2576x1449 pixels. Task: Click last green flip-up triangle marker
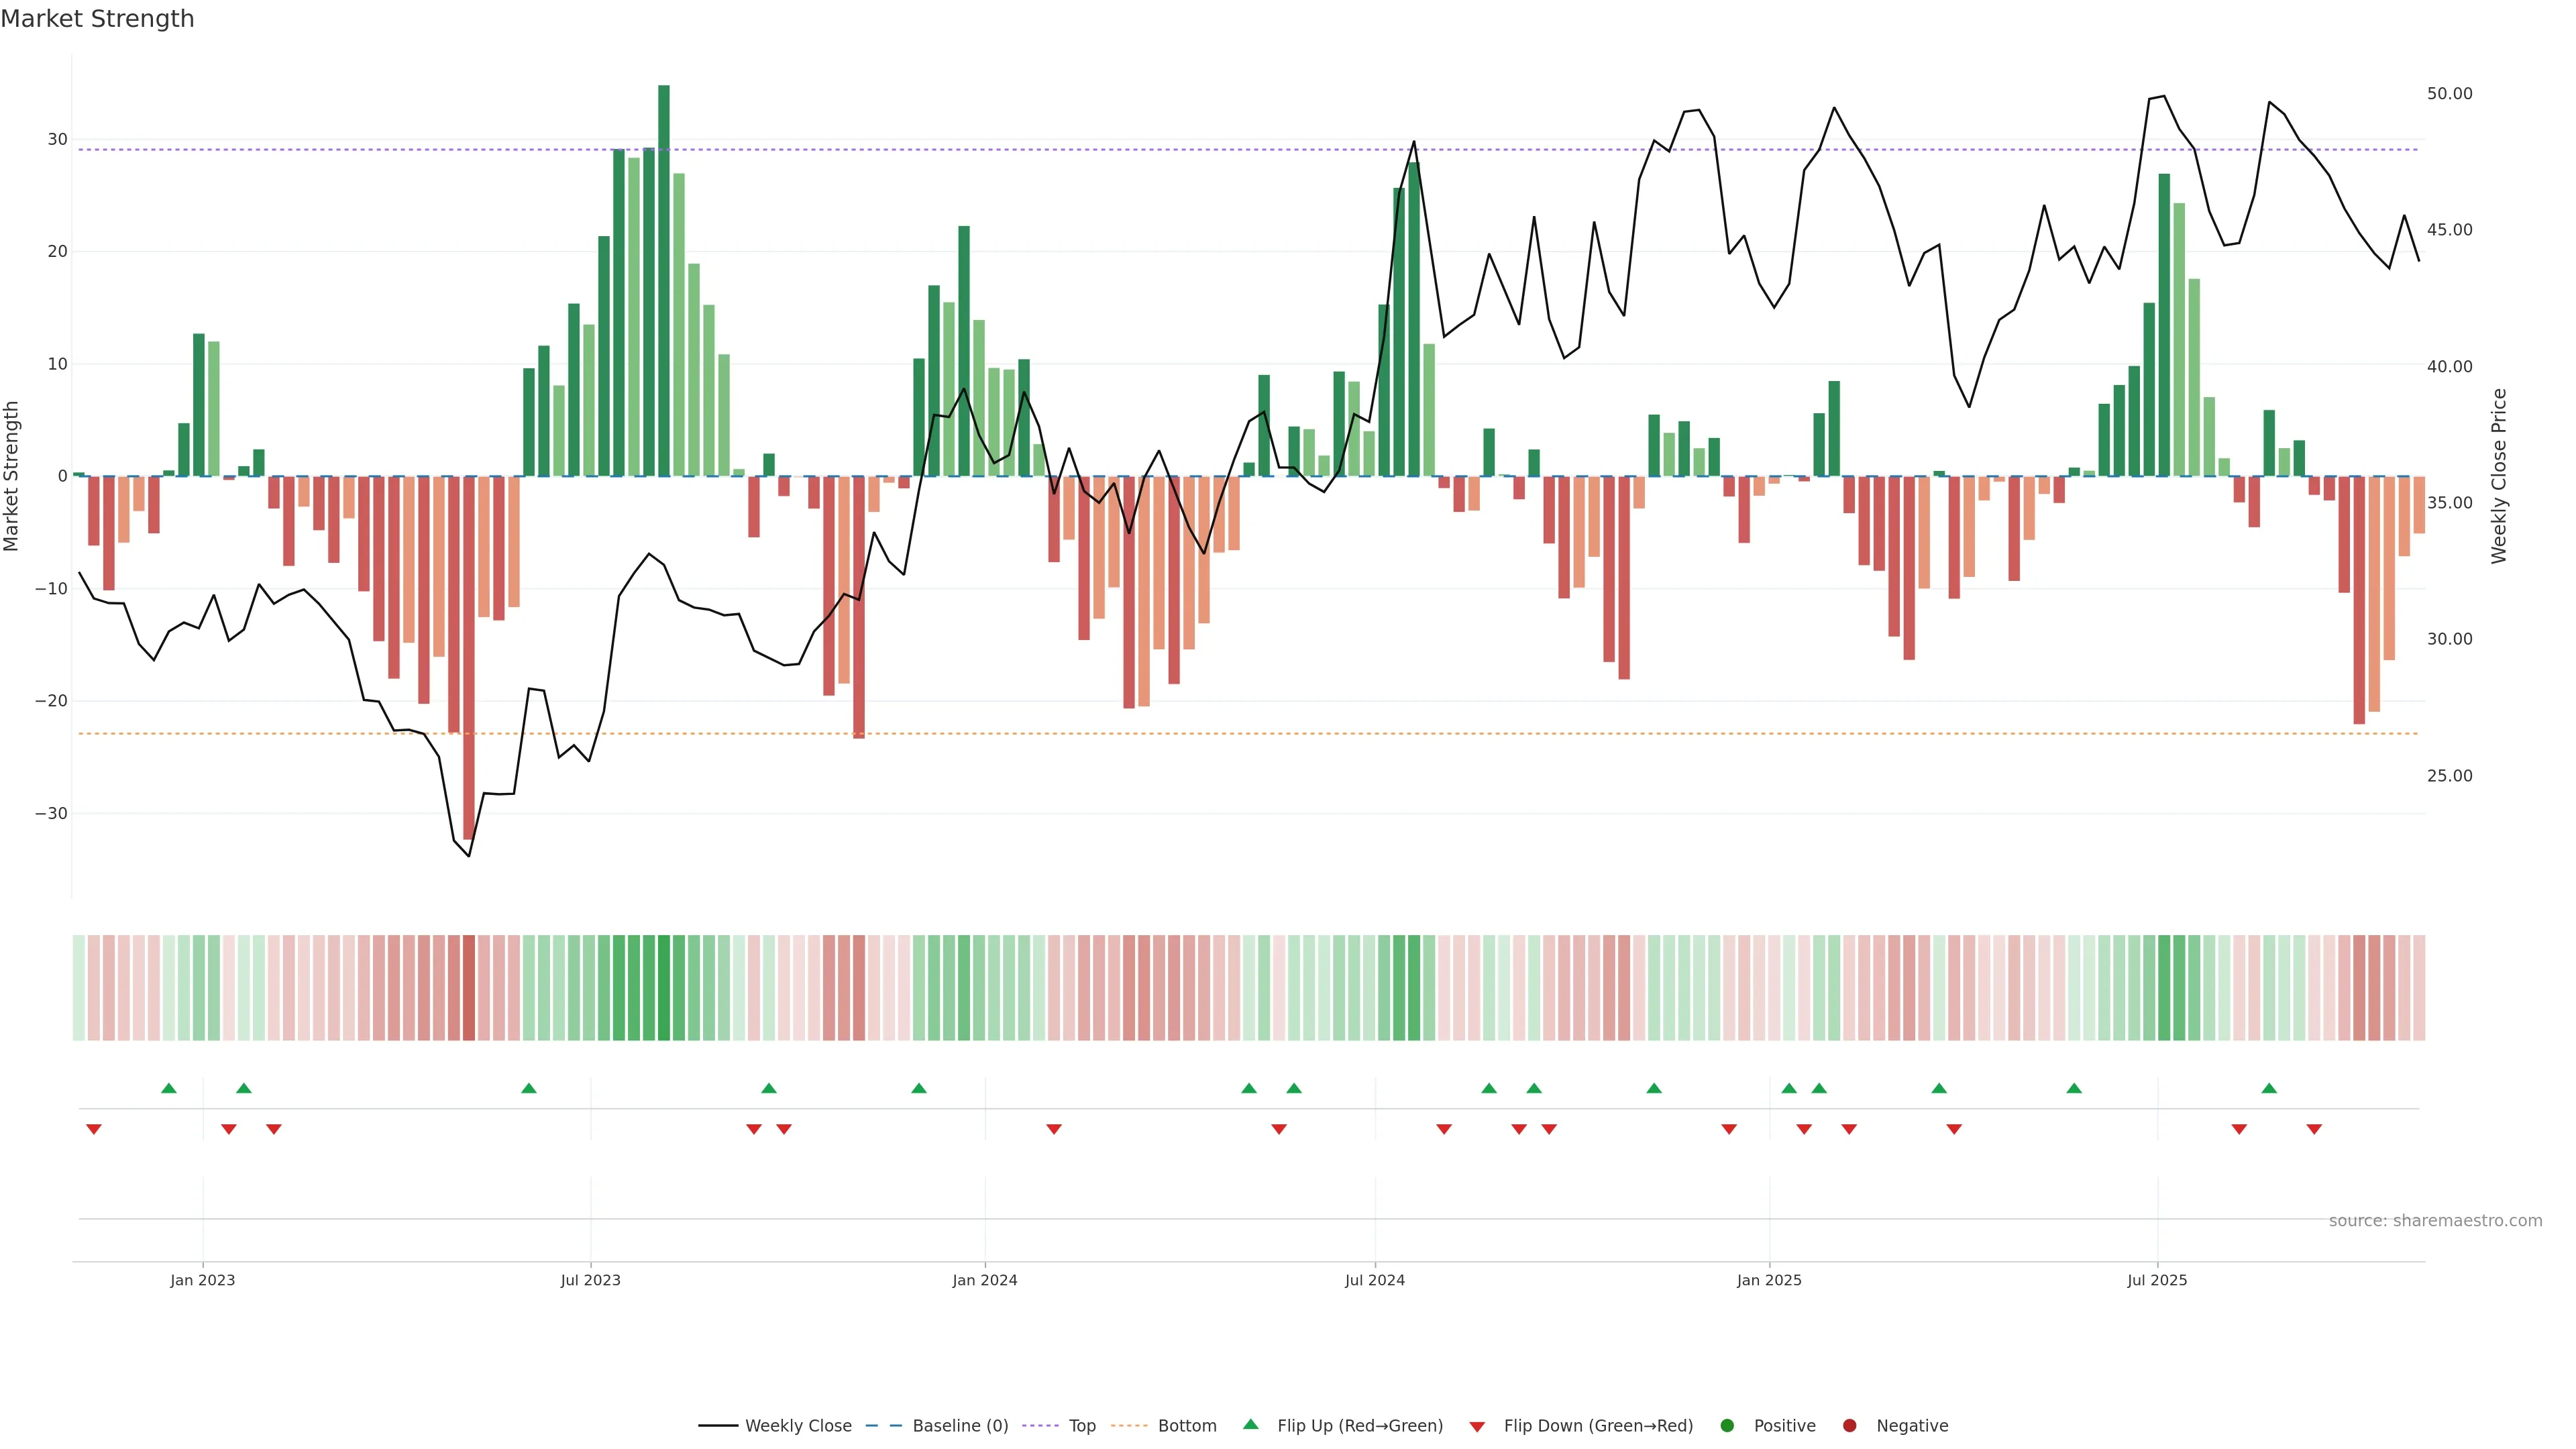pos(2269,1088)
